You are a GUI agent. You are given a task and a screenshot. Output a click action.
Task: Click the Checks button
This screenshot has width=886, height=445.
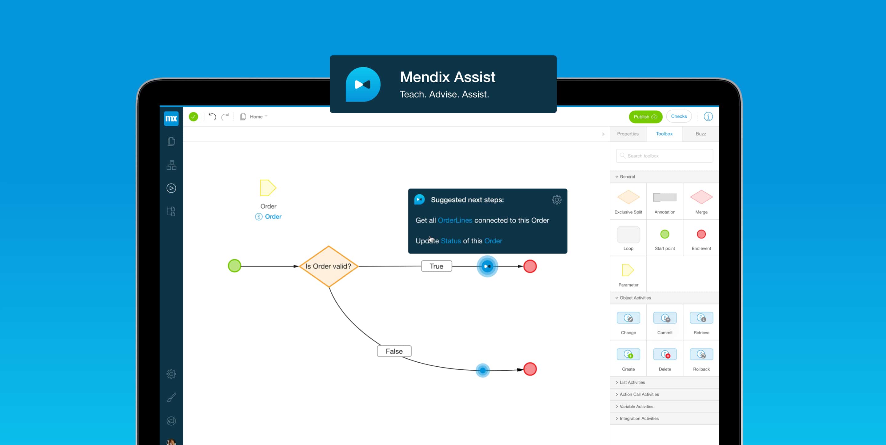[x=680, y=117]
